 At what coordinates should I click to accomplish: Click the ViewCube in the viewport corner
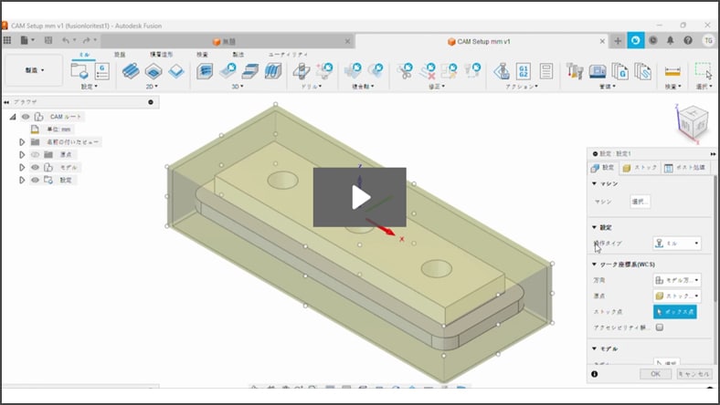point(689,122)
